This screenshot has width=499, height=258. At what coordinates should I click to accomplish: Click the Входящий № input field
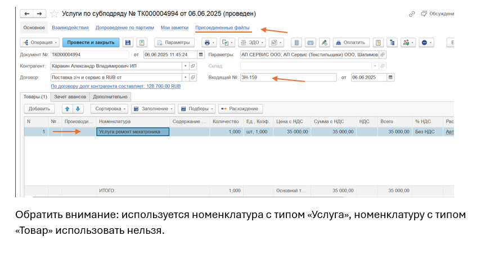point(287,77)
